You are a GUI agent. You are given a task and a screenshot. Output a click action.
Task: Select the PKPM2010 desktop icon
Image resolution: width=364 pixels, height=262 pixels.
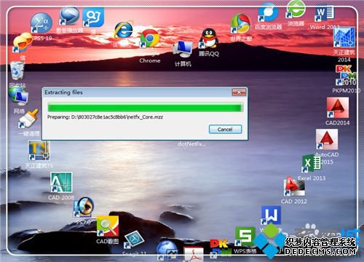(346, 76)
